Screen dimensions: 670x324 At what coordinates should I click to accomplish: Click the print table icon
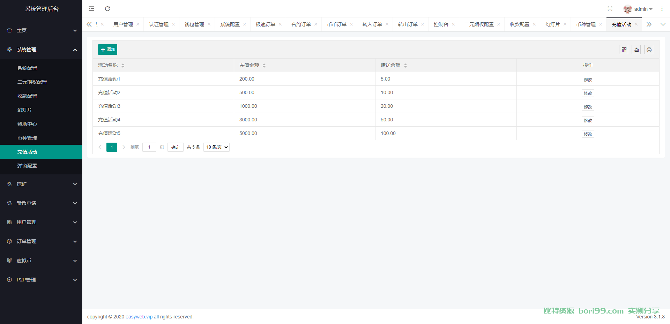click(x=649, y=50)
